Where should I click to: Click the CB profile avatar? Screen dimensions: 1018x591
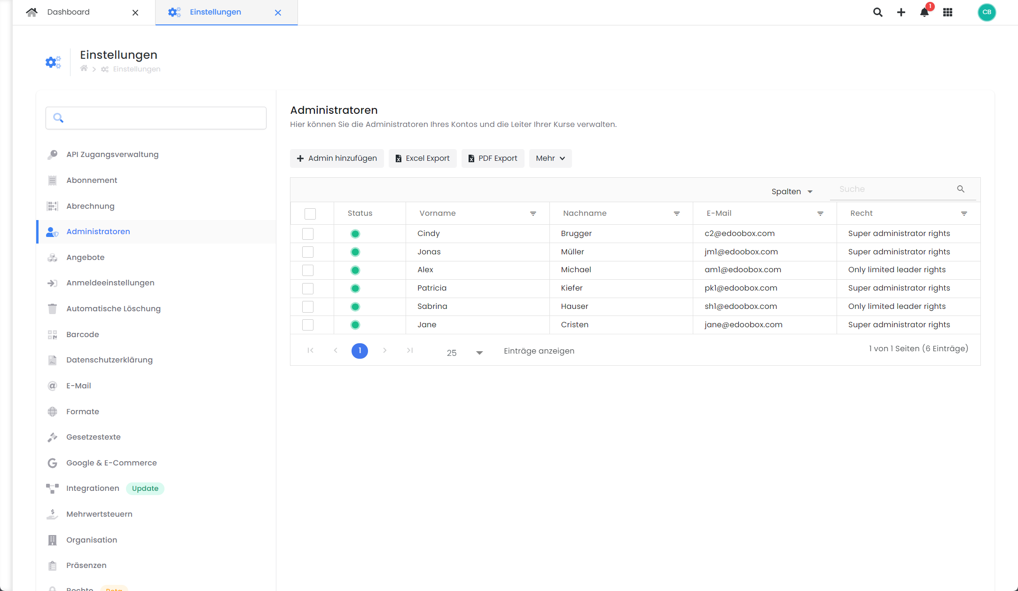[987, 12]
